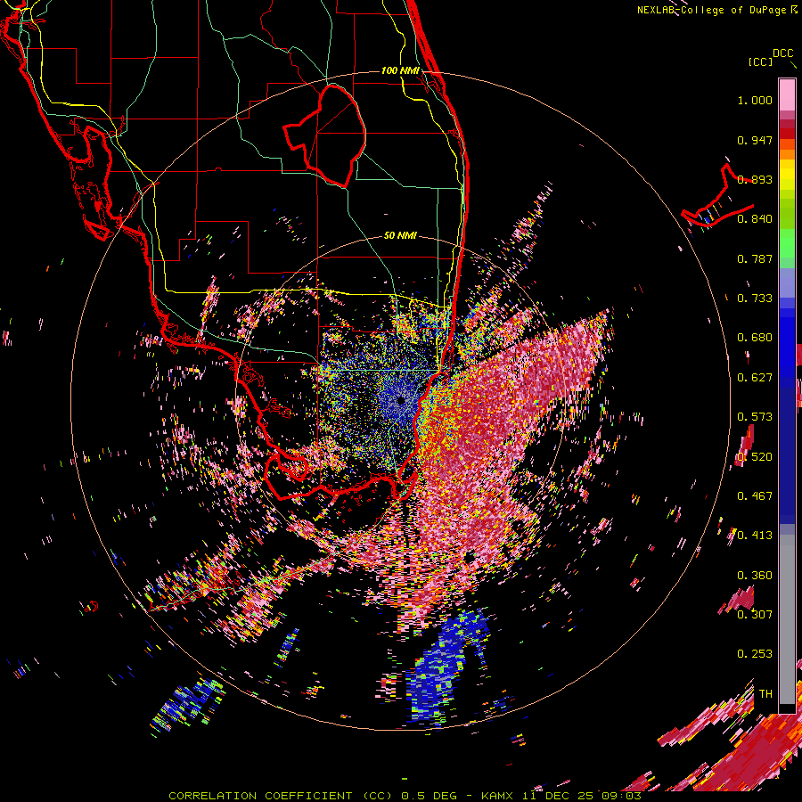
Task: Click the 0.680 scale value
Action: 755,338
